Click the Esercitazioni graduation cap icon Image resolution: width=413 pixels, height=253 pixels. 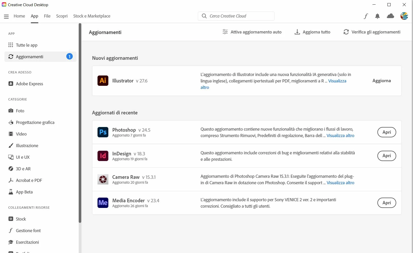click(x=11, y=242)
